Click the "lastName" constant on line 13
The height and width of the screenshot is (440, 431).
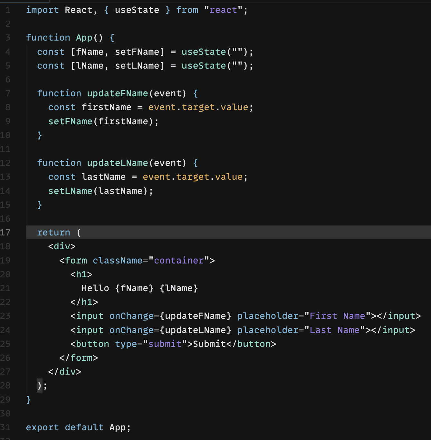pyautogui.click(x=104, y=177)
